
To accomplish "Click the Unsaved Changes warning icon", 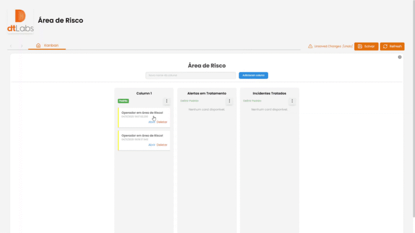I will 310,46.
